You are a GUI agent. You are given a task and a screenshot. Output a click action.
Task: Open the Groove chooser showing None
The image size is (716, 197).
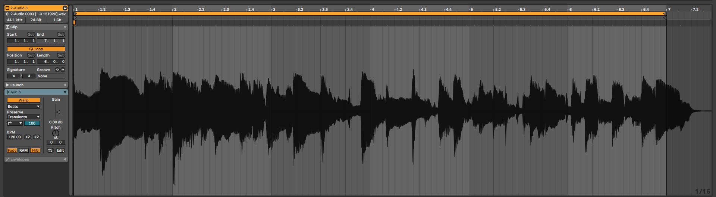51,76
